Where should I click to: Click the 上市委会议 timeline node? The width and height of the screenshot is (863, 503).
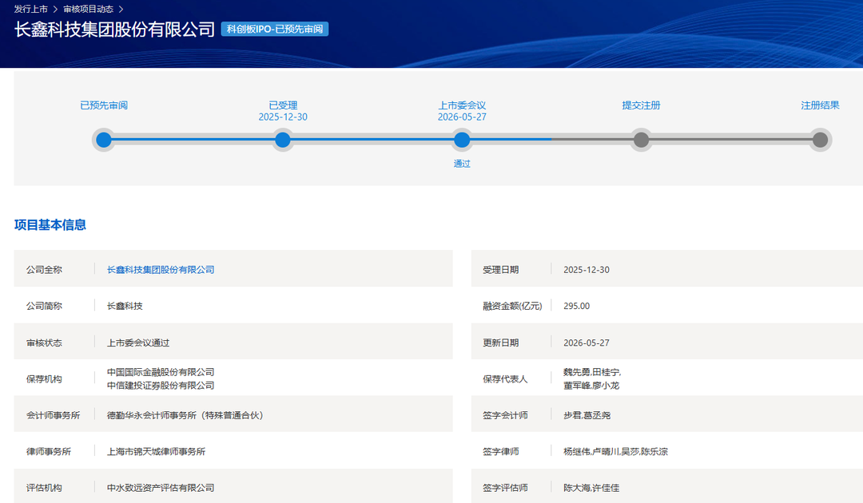click(462, 140)
